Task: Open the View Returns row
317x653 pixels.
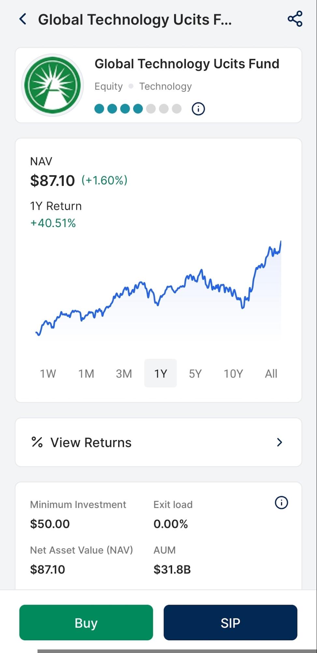Action: [158, 442]
